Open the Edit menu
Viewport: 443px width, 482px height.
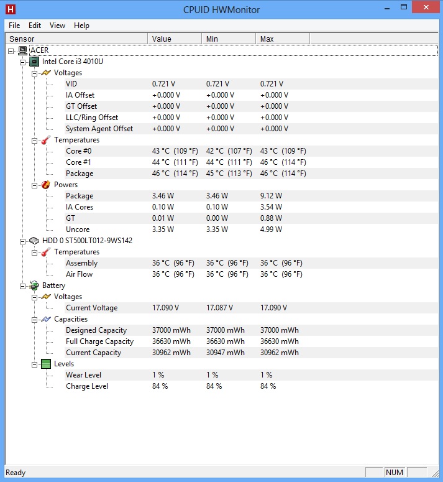coord(35,25)
